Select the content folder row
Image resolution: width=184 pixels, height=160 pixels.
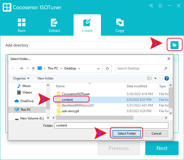tap(111, 100)
